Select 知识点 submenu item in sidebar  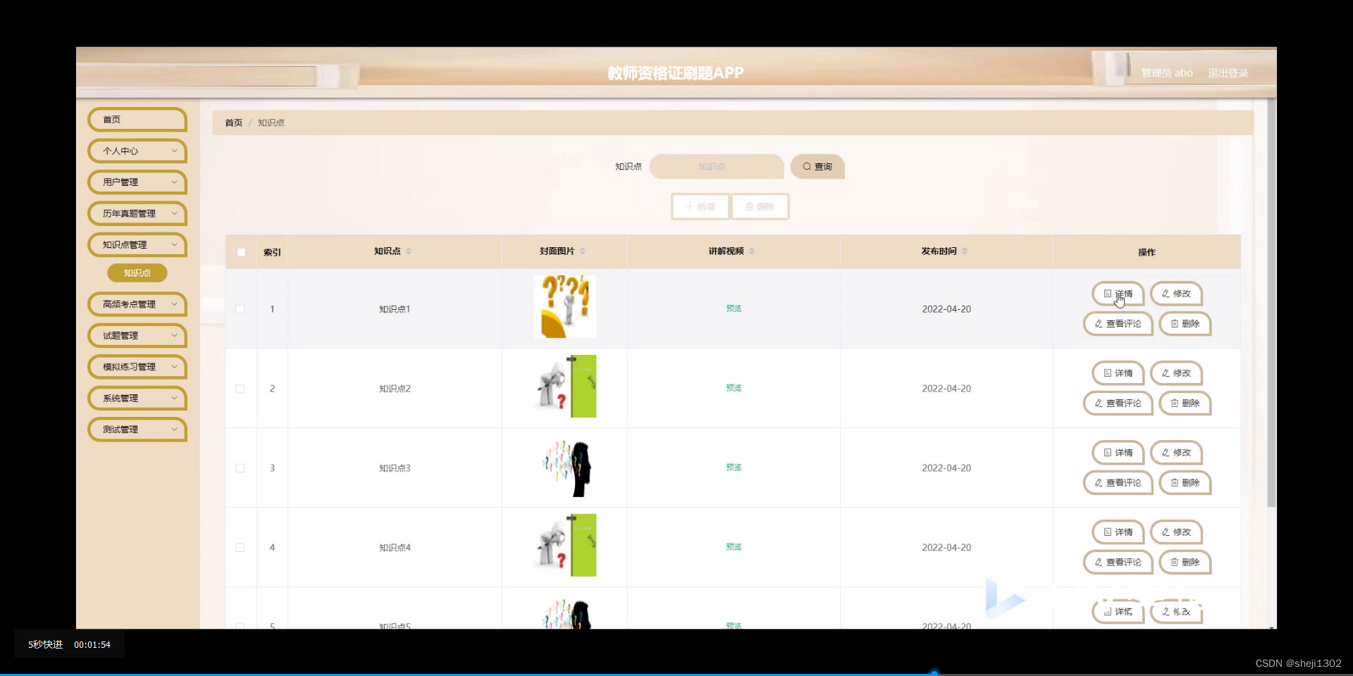click(136, 273)
